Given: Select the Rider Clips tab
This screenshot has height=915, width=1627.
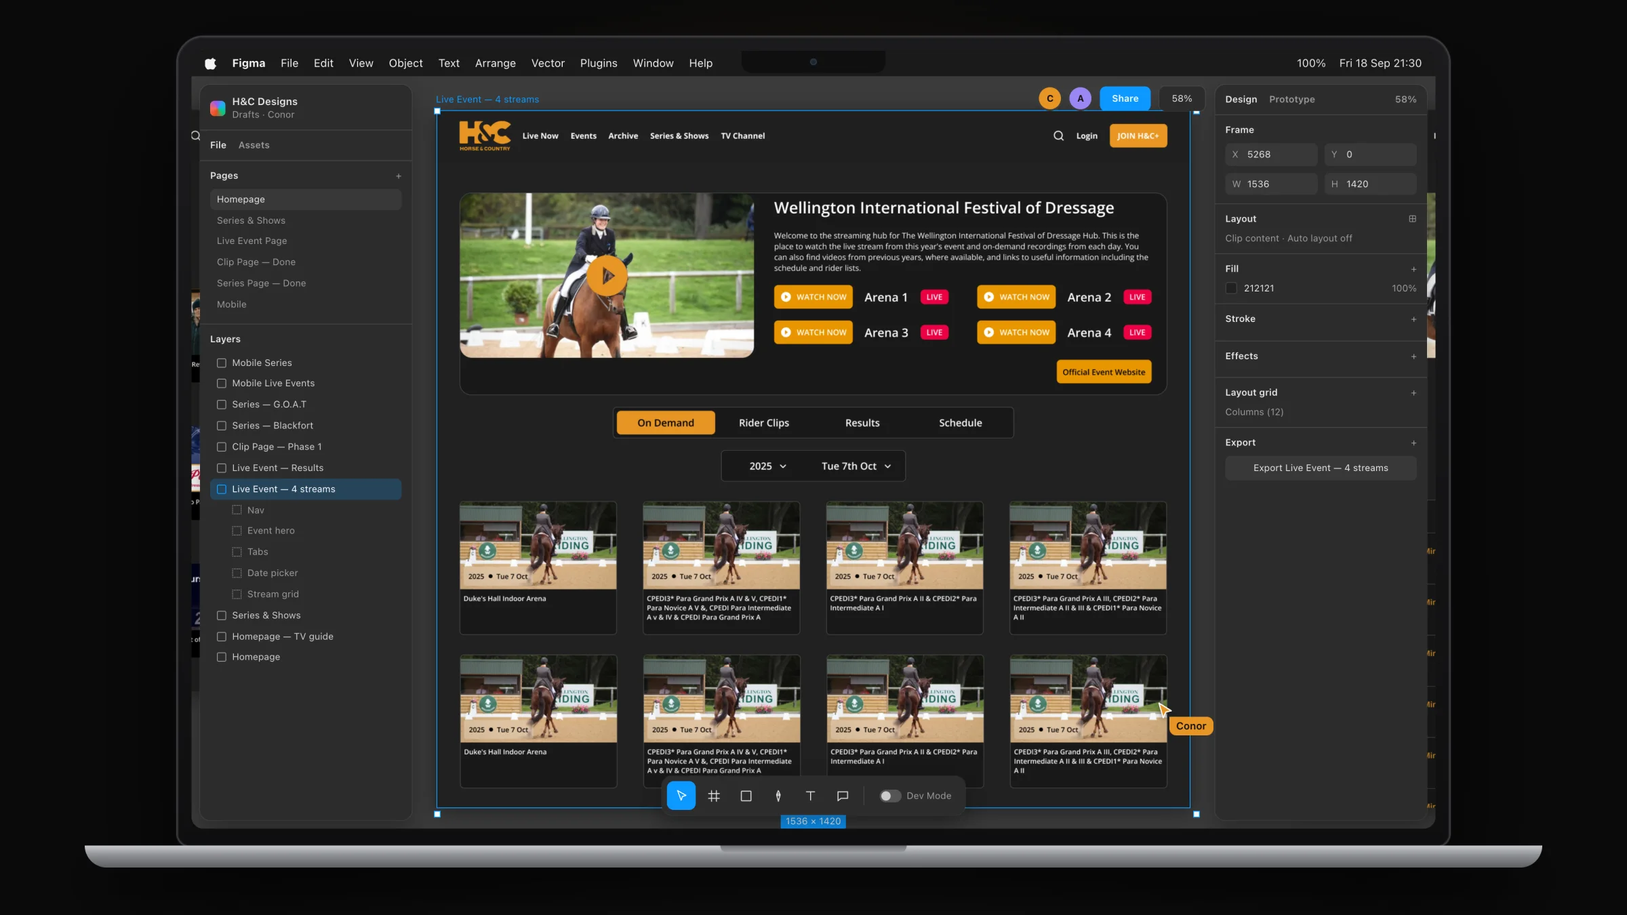Looking at the screenshot, I should (764, 423).
